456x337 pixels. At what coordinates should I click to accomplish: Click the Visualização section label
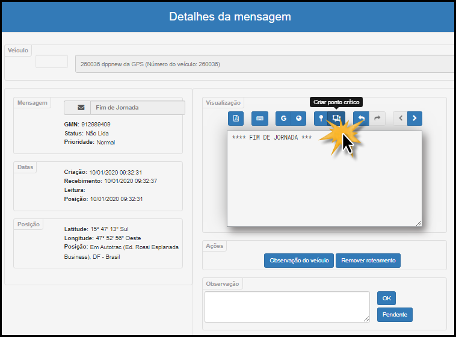click(x=223, y=103)
